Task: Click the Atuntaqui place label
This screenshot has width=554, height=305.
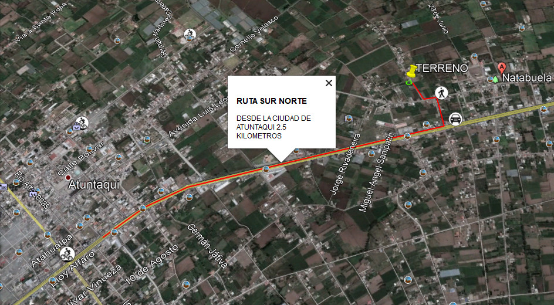Action: click(x=94, y=184)
